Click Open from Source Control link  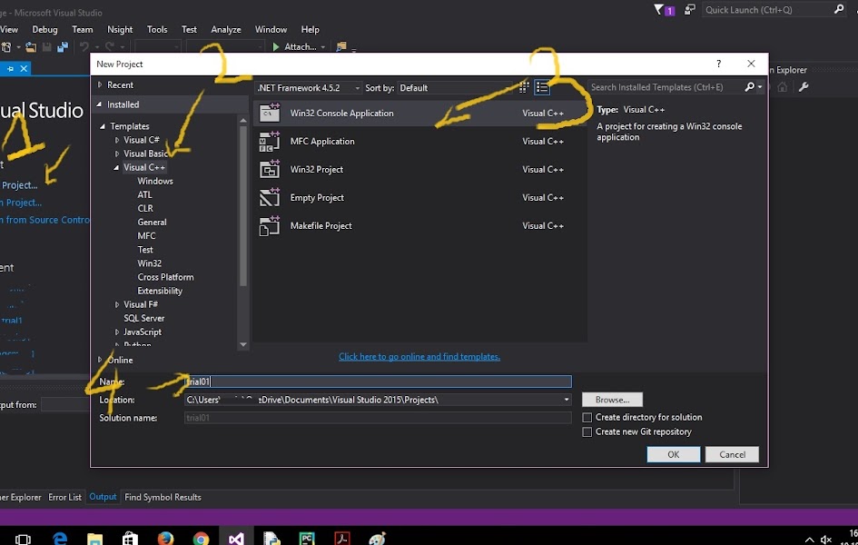[44, 220]
